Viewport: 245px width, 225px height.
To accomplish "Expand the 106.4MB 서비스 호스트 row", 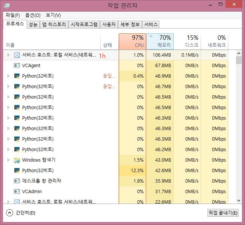I will [8, 55].
